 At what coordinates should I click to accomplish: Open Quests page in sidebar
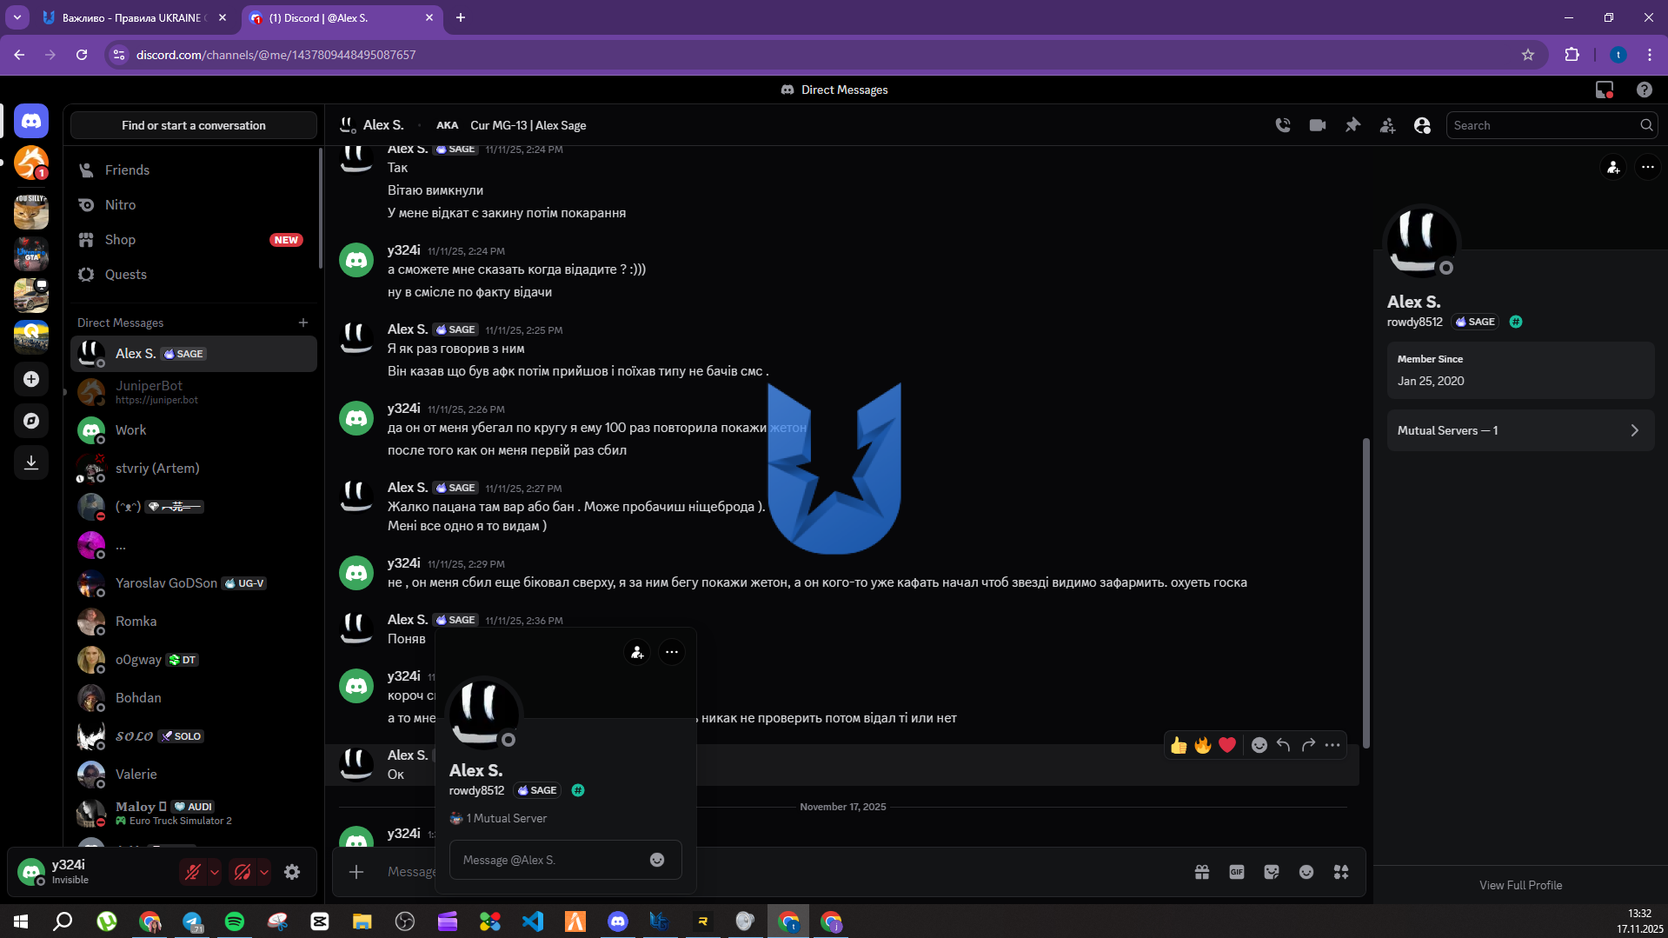tap(194, 275)
